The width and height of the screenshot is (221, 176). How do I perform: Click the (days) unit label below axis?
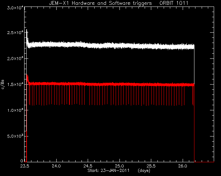(144, 171)
